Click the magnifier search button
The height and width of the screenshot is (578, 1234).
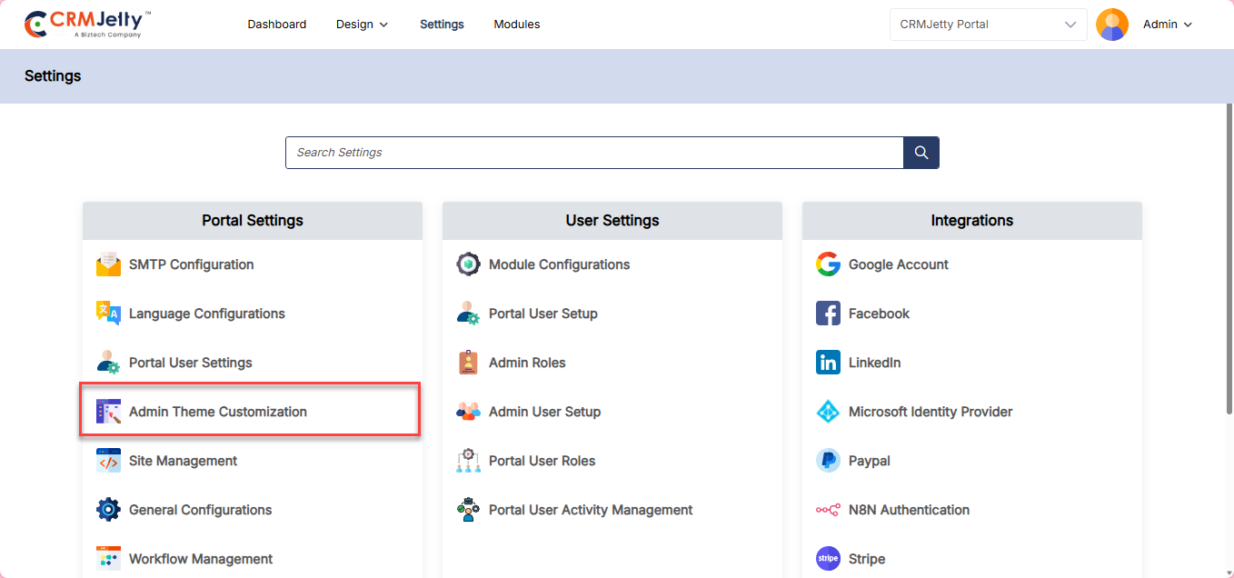tap(921, 153)
